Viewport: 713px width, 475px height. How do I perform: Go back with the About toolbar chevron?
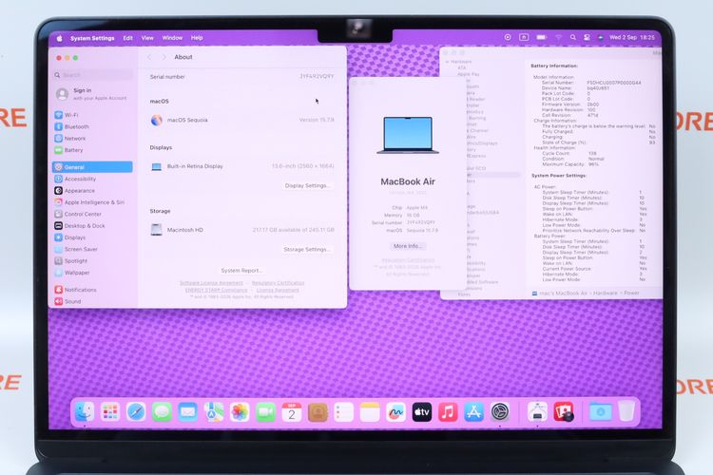click(149, 57)
